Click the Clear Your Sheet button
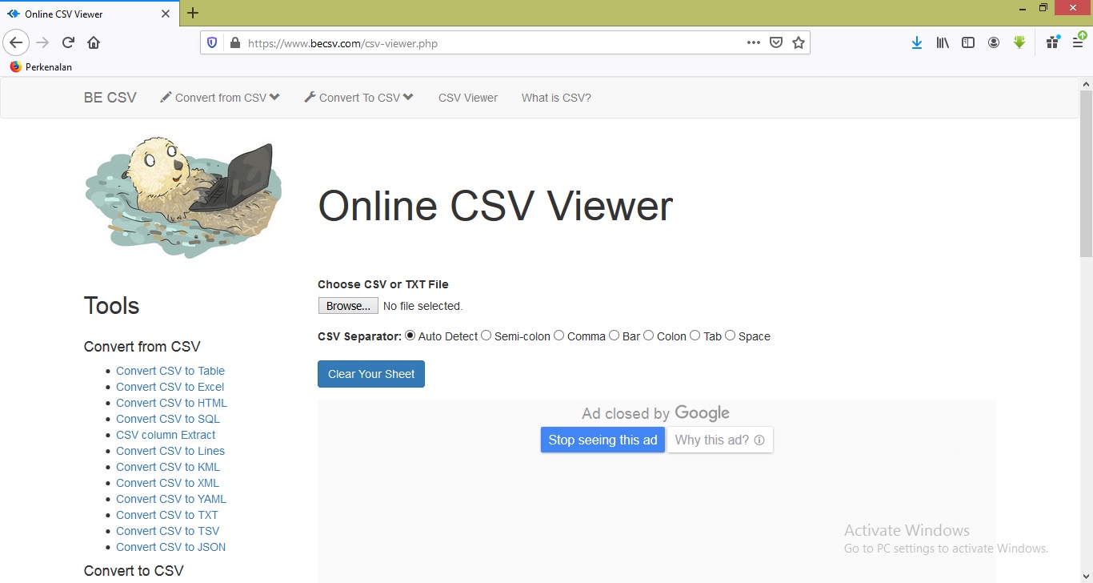Viewport: 1093px width, 583px height. click(x=371, y=374)
